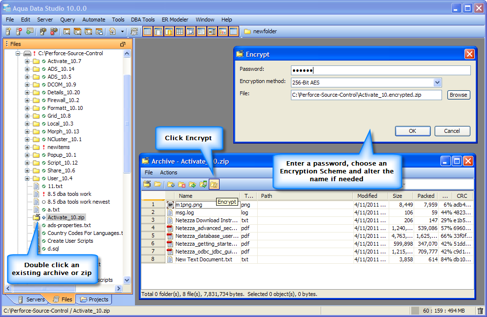
Task: Click the Encrypt lock-folder icon
Action: tap(214, 184)
